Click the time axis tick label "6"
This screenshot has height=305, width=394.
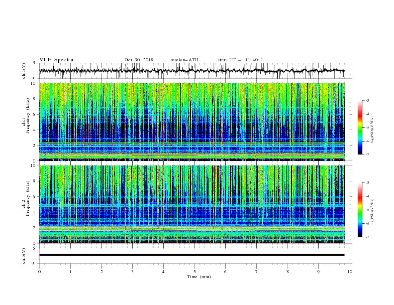225,272
